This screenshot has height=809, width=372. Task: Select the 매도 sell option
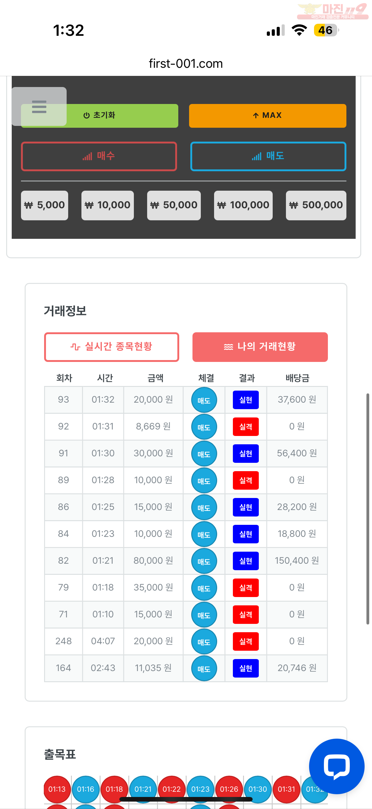[x=268, y=156]
